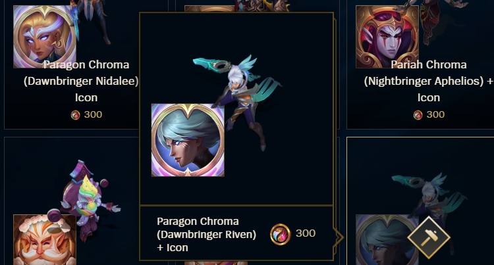Click the bearded old man summoner icon
This screenshot has width=494, height=265.
(x=45, y=240)
